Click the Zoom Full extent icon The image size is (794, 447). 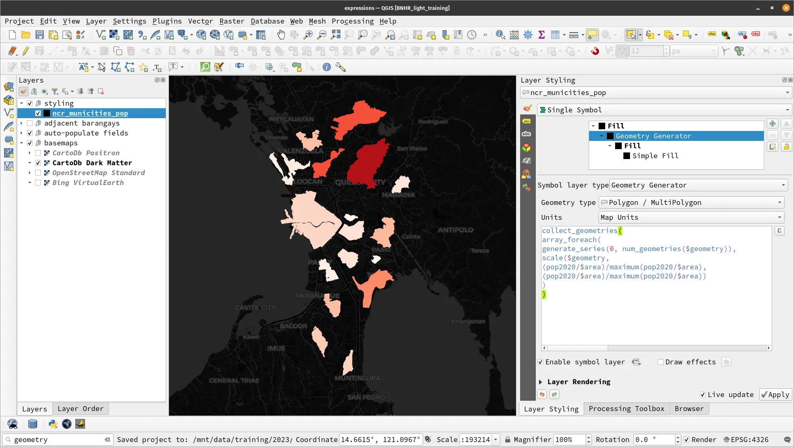[x=335, y=35]
